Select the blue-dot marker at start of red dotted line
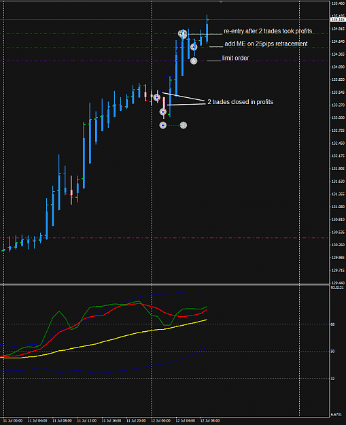The height and width of the screenshot is (425, 346). pyautogui.click(x=162, y=125)
